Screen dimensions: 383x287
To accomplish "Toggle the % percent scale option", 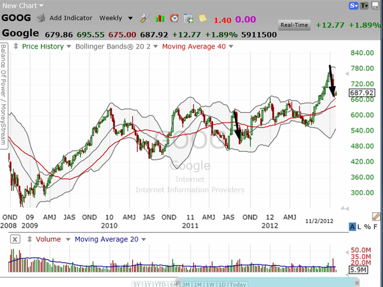I will coord(367,226).
